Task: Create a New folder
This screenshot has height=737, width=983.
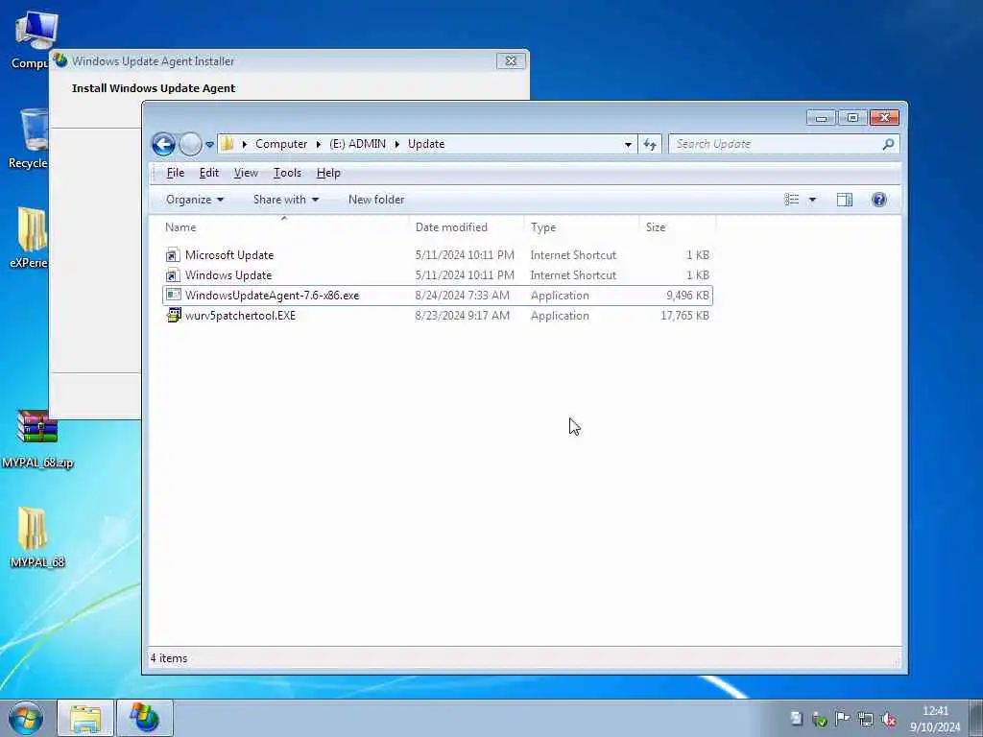Action: pyautogui.click(x=376, y=200)
